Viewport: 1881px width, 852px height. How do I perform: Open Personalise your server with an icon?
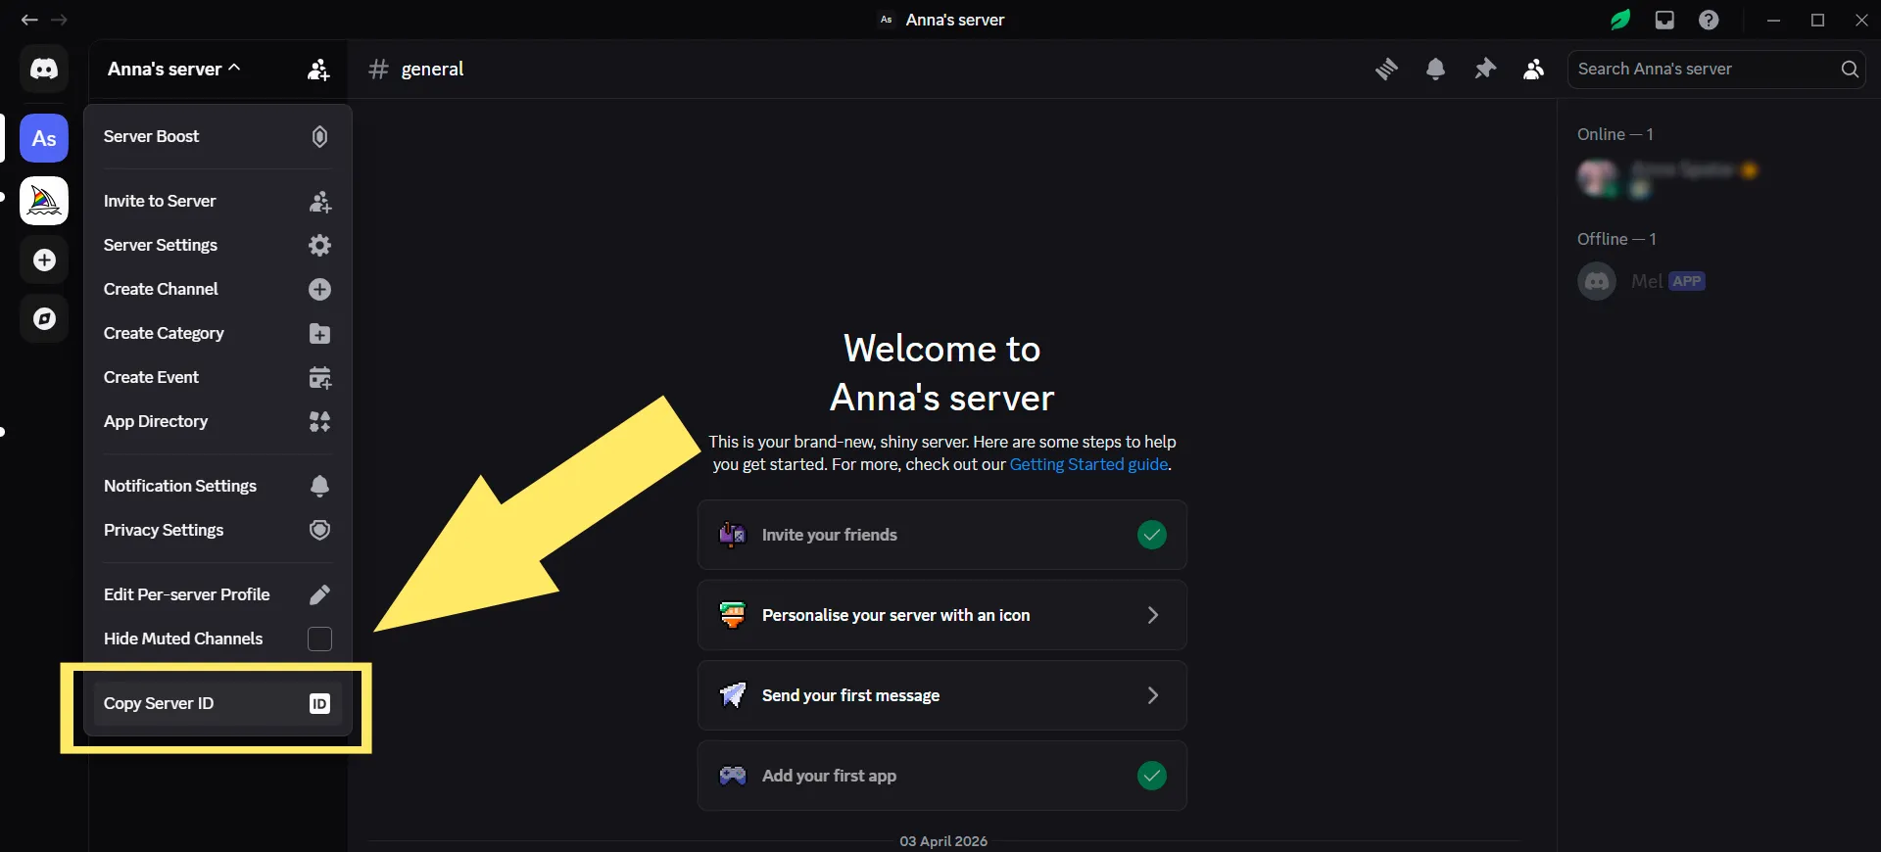[x=942, y=615]
